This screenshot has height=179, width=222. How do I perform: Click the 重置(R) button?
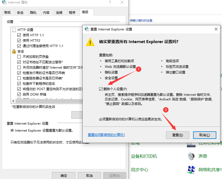click(177, 135)
